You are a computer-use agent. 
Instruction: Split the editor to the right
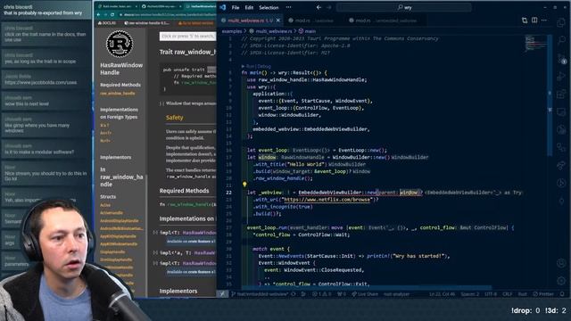pyautogui.click(x=534, y=21)
